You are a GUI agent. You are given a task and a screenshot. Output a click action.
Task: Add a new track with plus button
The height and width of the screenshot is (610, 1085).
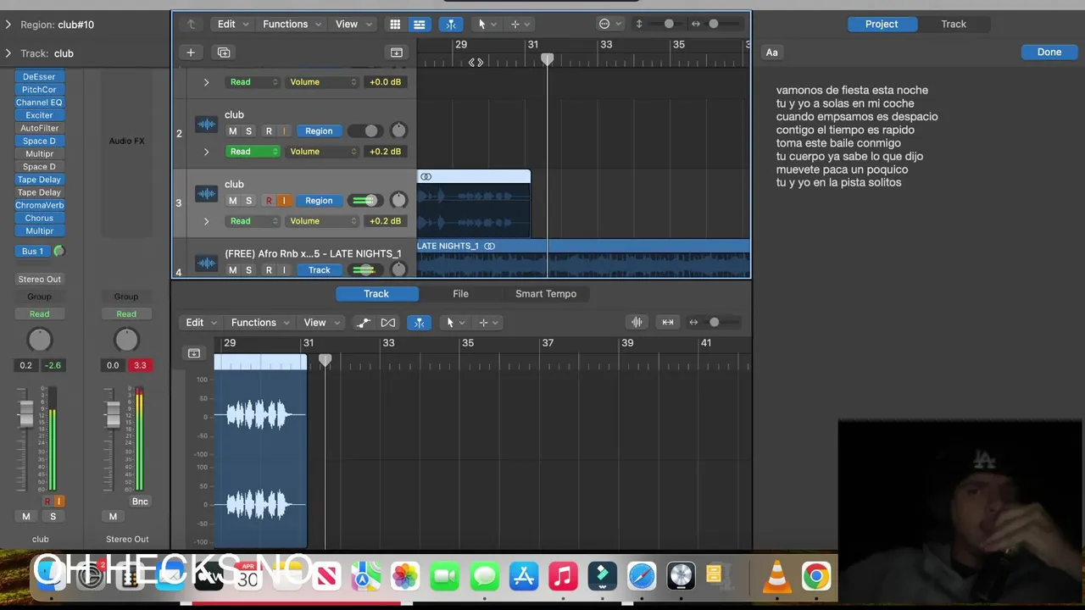pyautogui.click(x=191, y=53)
